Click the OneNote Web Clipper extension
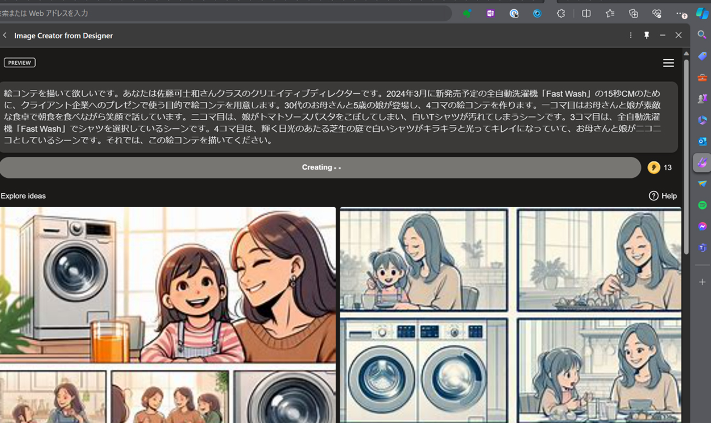 491,14
